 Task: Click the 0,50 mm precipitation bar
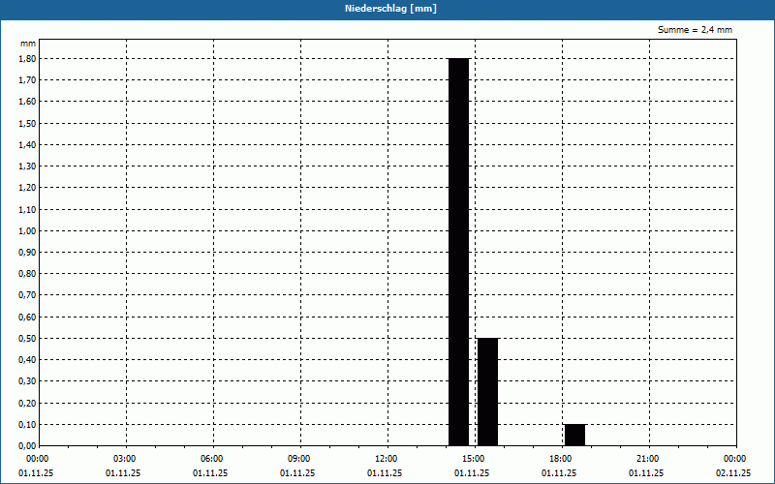487,392
